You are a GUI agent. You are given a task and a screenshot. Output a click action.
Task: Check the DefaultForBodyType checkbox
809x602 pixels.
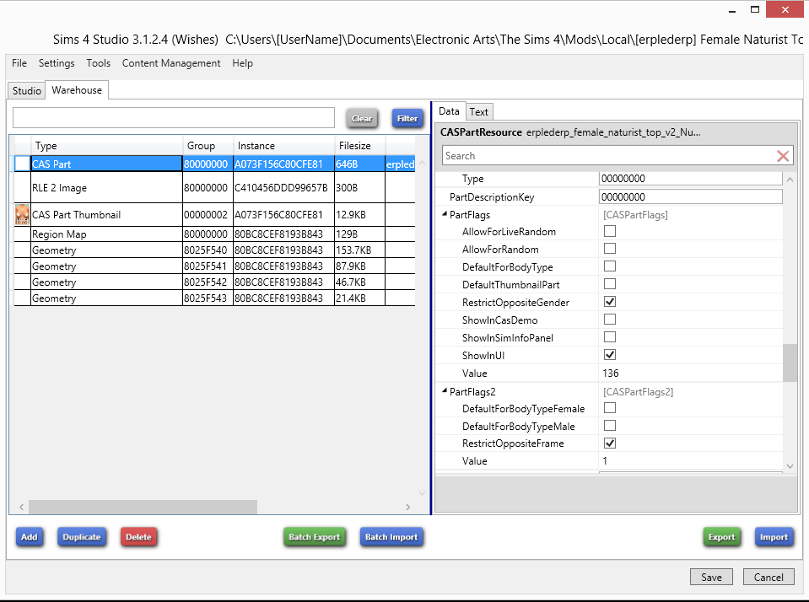610,266
